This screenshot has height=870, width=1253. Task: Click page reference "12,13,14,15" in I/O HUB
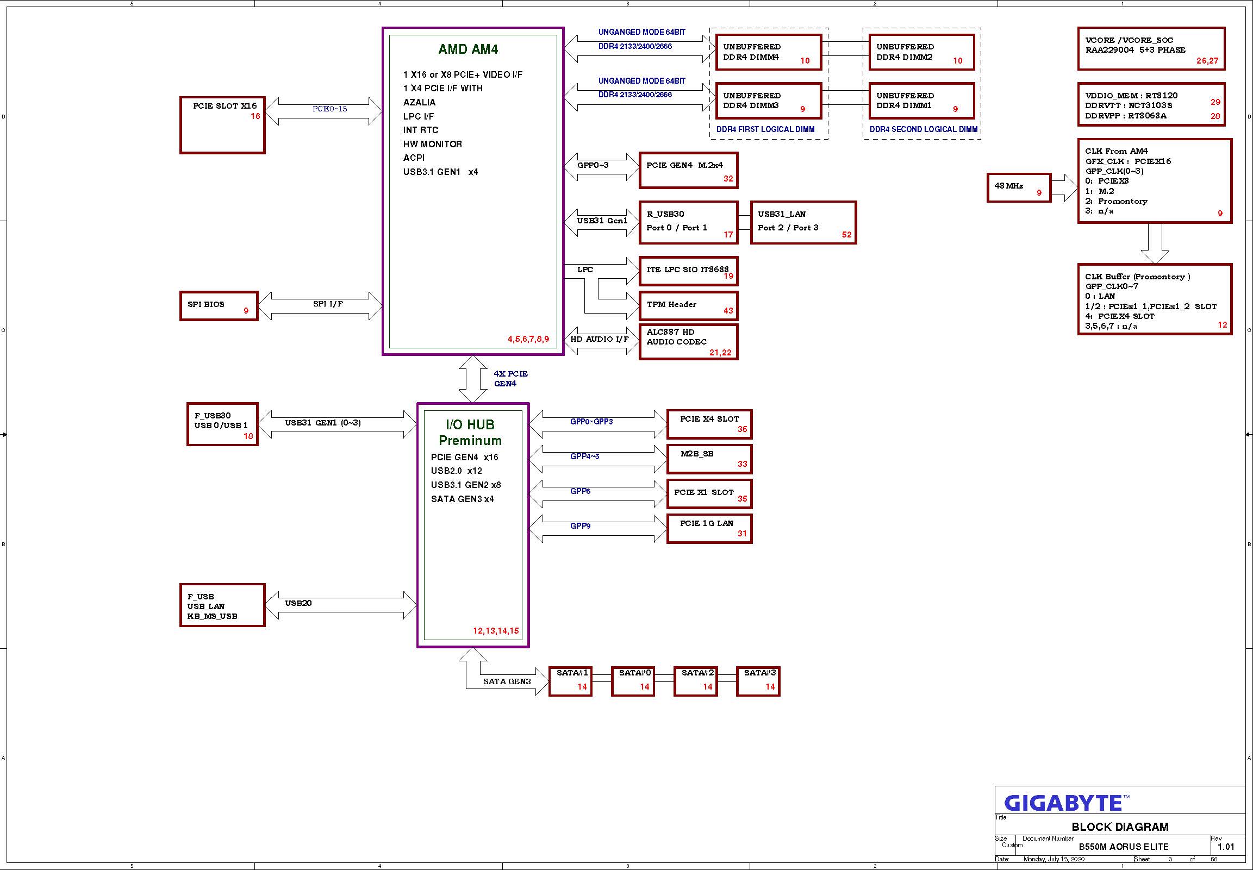[x=496, y=631]
